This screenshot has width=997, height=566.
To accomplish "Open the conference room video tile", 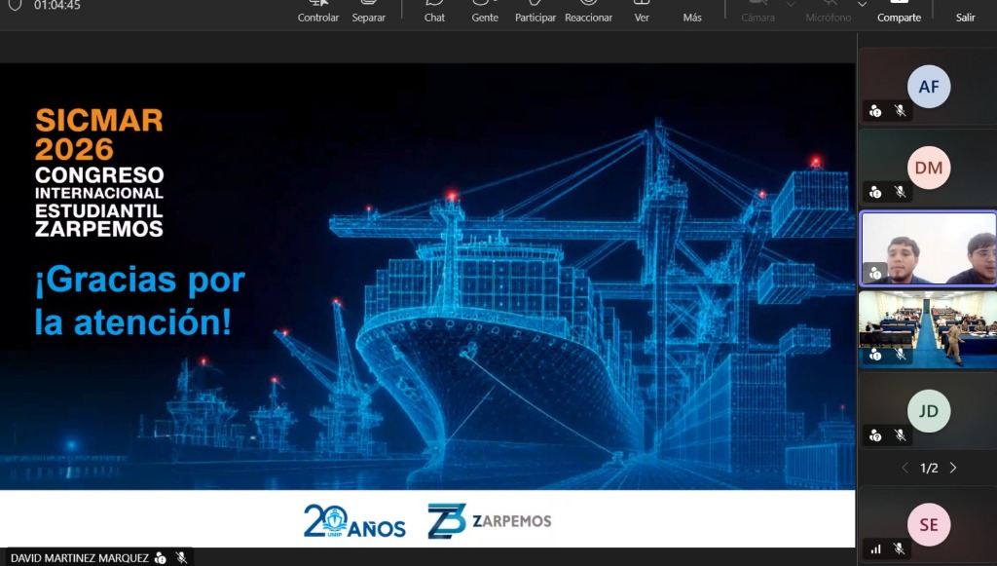I will (x=928, y=329).
